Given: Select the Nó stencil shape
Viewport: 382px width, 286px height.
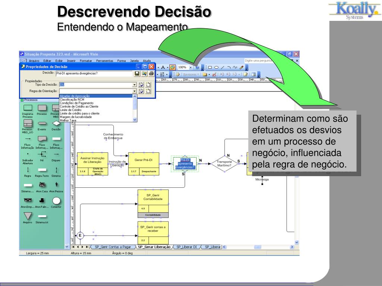Looking at the screenshot, I should click(x=42, y=154).
